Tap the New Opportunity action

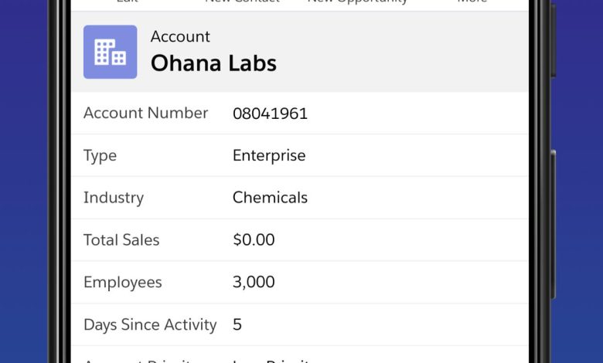[x=357, y=2]
